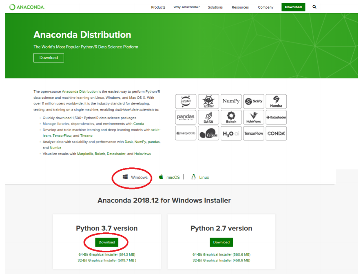Screen dimensions: 361x274
Task: Open the search magnifier icon
Action: coord(314,7)
